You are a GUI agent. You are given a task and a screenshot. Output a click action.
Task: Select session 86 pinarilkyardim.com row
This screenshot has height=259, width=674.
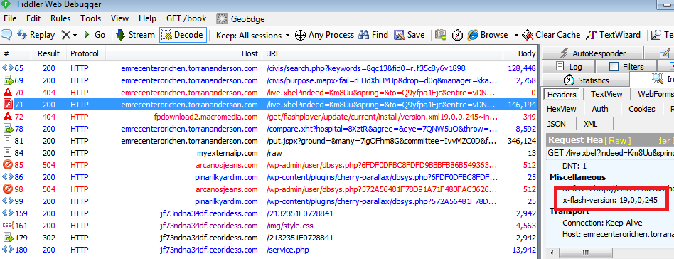[x=269, y=176]
